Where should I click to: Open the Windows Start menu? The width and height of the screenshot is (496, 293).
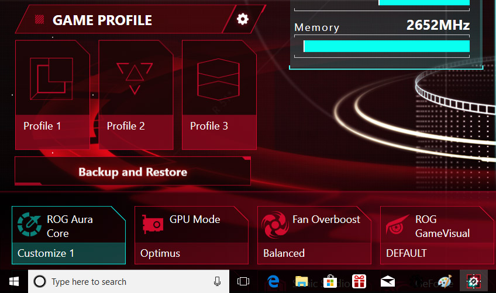pos(14,281)
